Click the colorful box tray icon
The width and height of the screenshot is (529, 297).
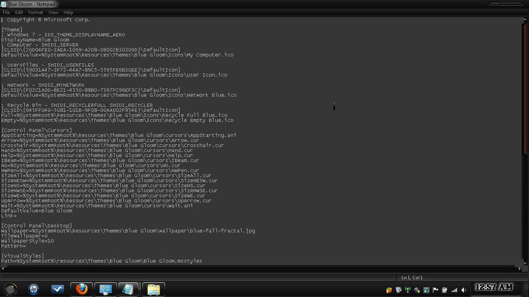point(389,290)
